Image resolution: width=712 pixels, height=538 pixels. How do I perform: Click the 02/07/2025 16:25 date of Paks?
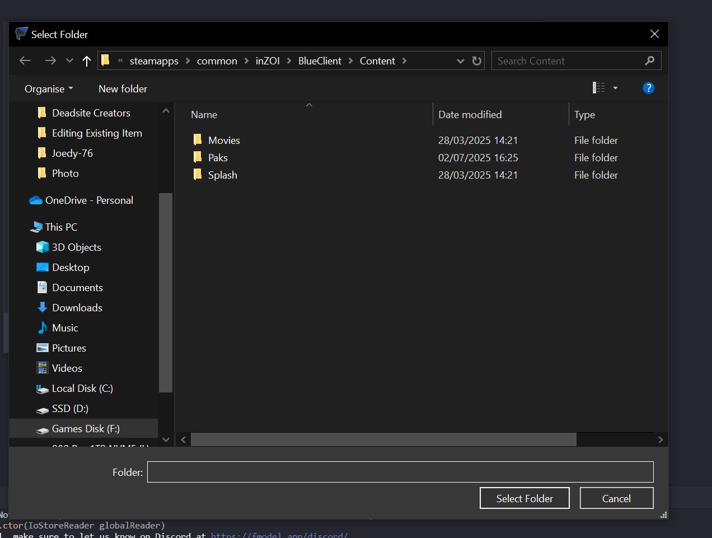coord(478,158)
